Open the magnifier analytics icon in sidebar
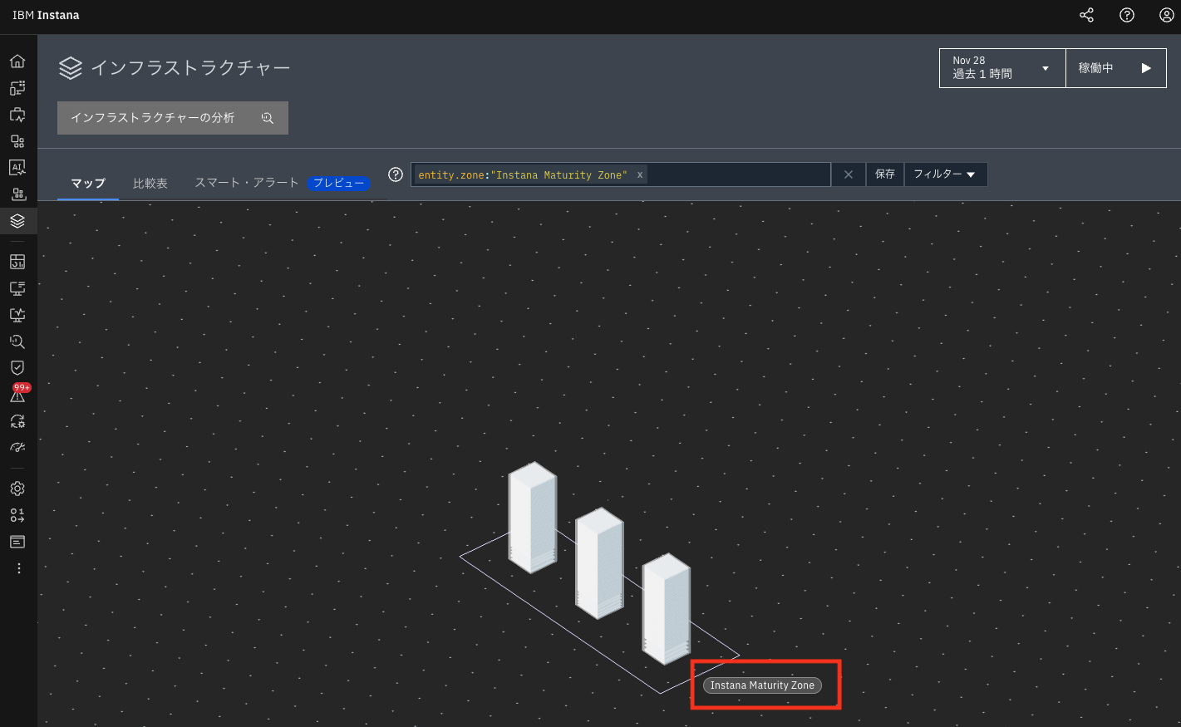Viewport: 1181px width, 727px height. (x=17, y=341)
